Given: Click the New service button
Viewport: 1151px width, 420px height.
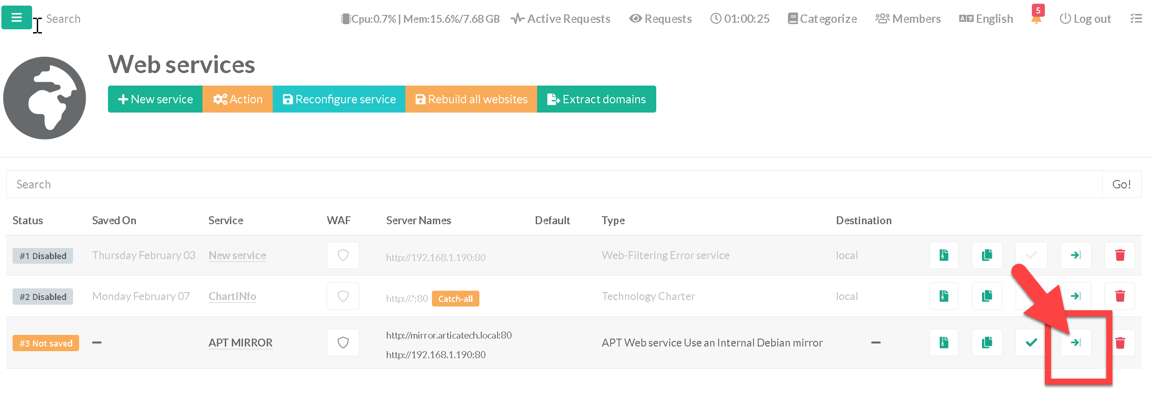Looking at the screenshot, I should point(155,99).
